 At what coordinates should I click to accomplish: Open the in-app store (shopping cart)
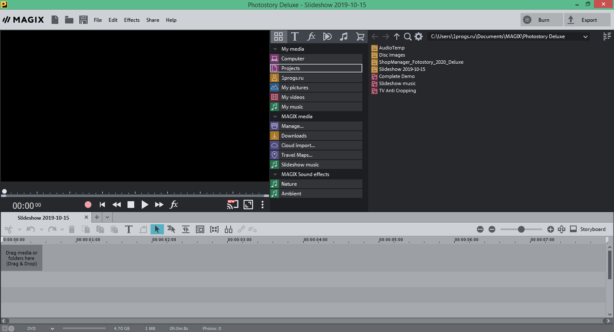click(360, 36)
